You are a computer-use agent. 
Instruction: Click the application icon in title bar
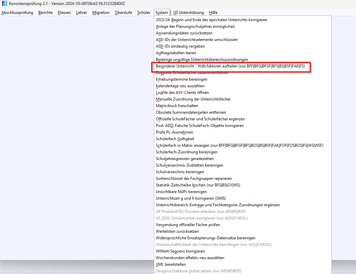coord(4,3)
